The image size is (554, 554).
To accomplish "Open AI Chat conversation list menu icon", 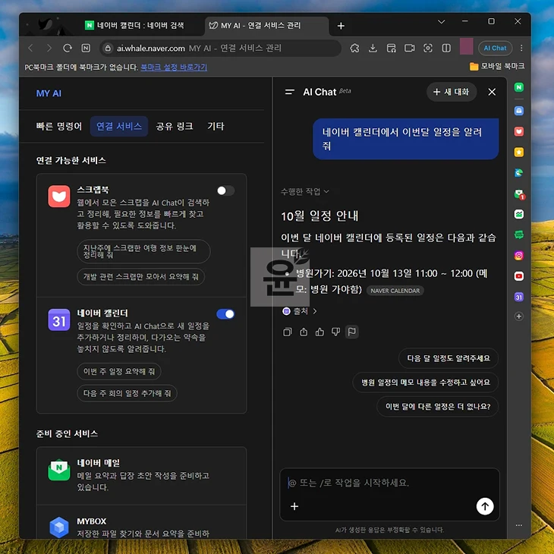I will pos(290,92).
